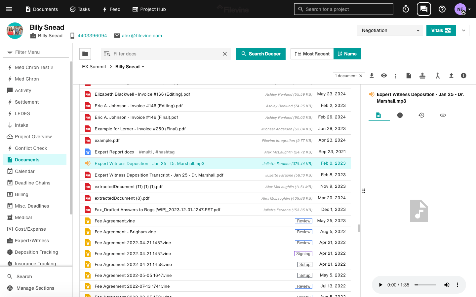
Task: Click the #multi hashtag
Action: 145,152
